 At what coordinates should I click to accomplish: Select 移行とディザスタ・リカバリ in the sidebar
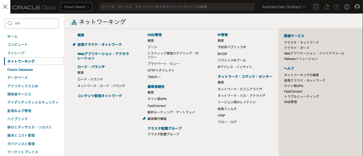pyautogui.click(x=29, y=127)
